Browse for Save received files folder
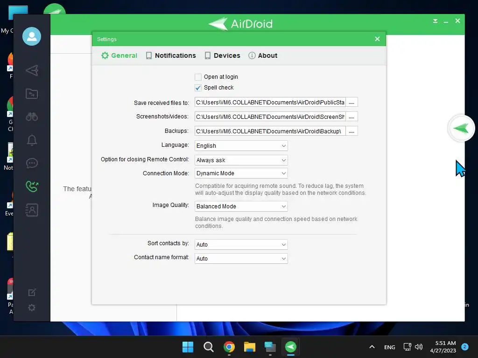Image resolution: width=478 pixels, height=358 pixels. 351,102
